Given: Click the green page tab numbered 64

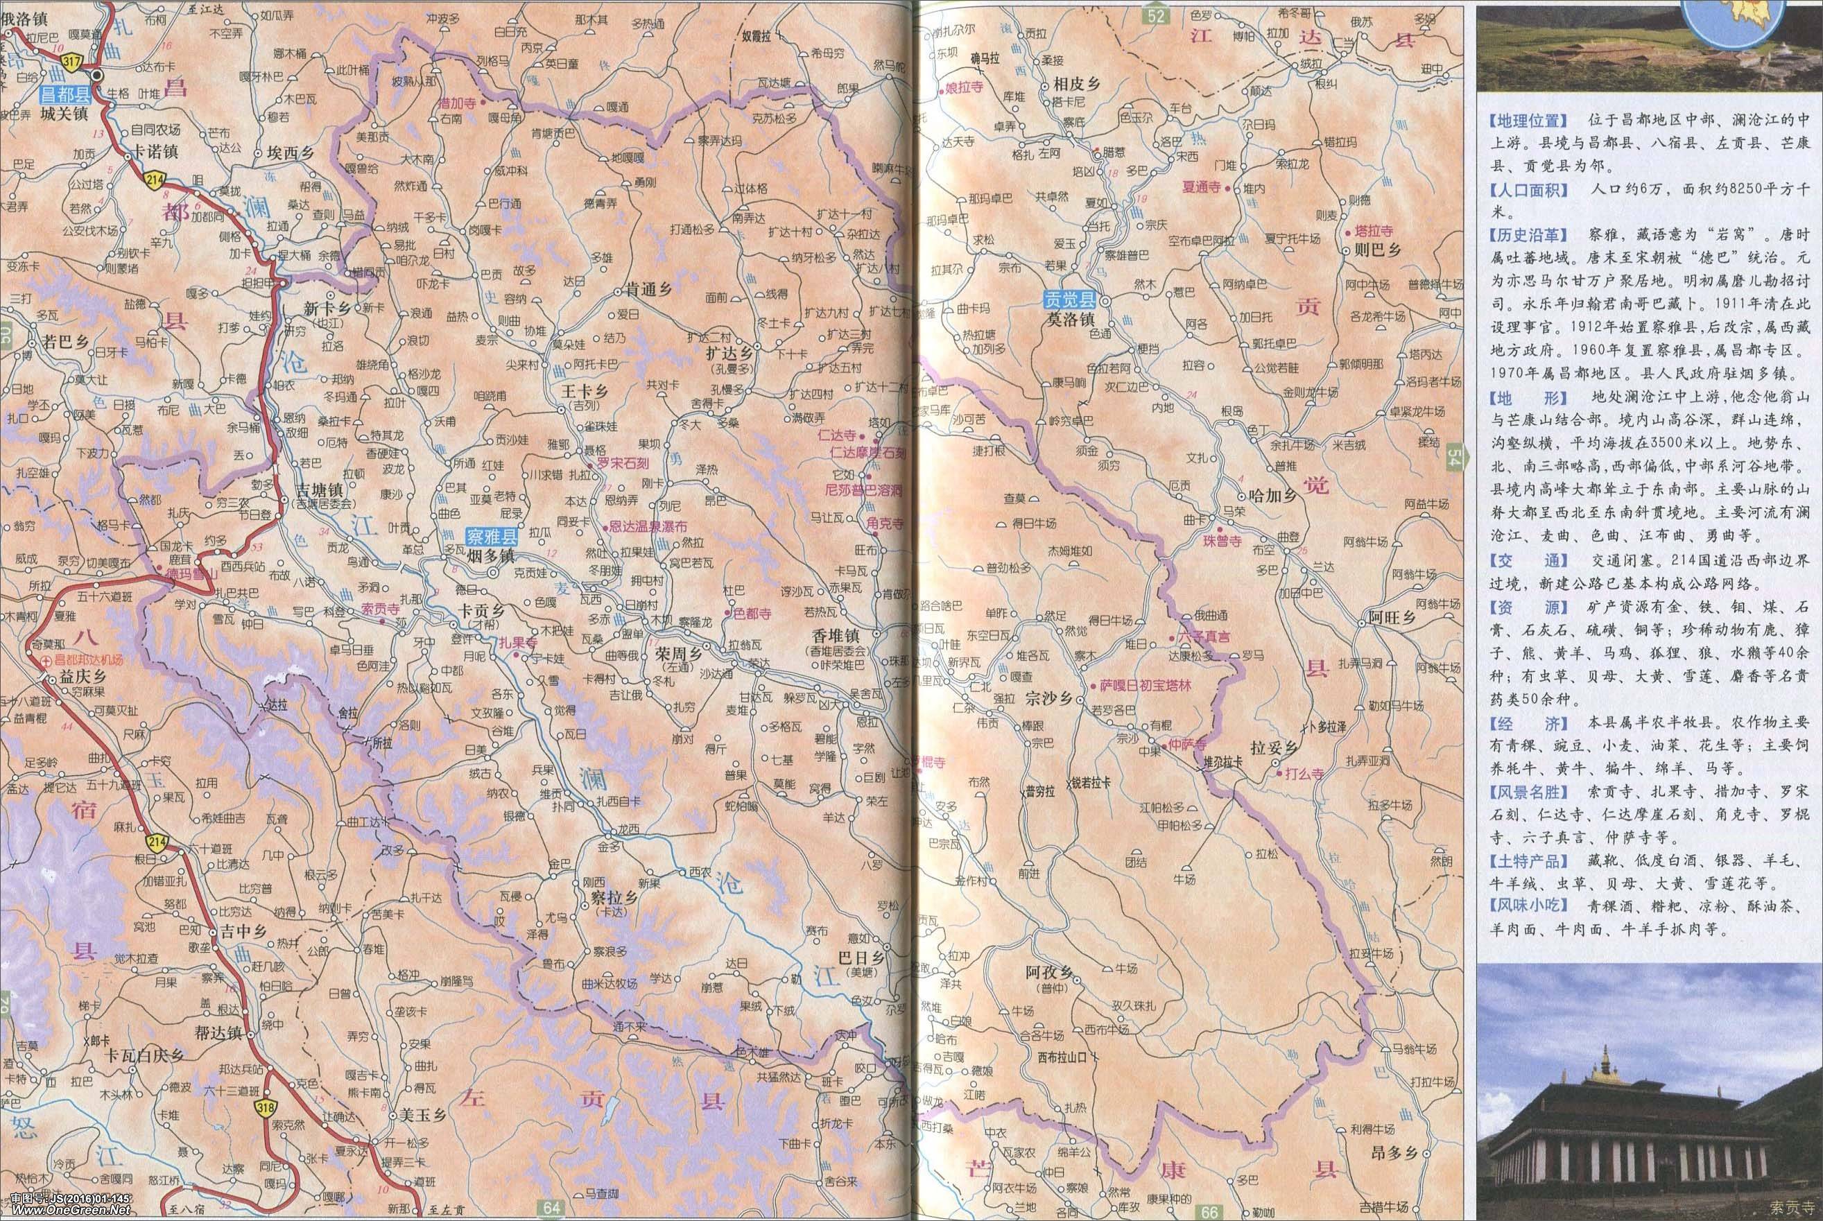Looking at the screenshot, I should coord(551,1209).
